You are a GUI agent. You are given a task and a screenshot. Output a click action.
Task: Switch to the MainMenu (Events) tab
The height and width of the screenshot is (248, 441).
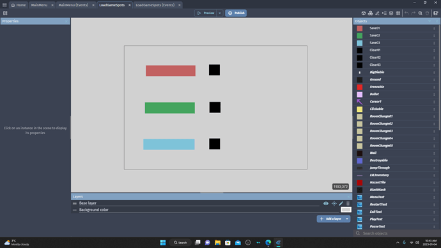[x=73, y=5]
